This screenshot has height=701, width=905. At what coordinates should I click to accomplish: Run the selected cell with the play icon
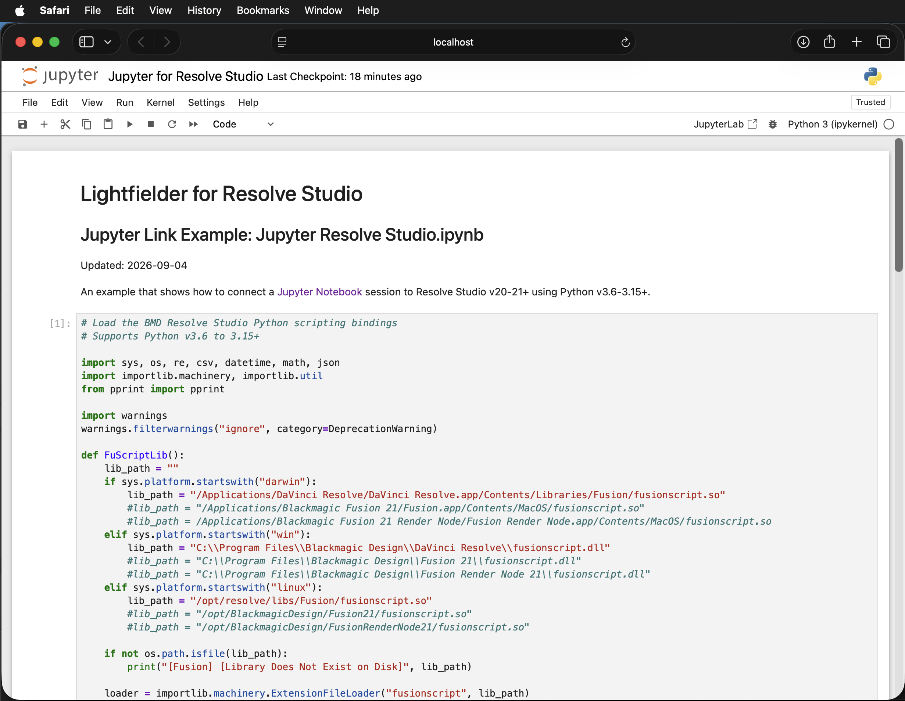(130, 124)
